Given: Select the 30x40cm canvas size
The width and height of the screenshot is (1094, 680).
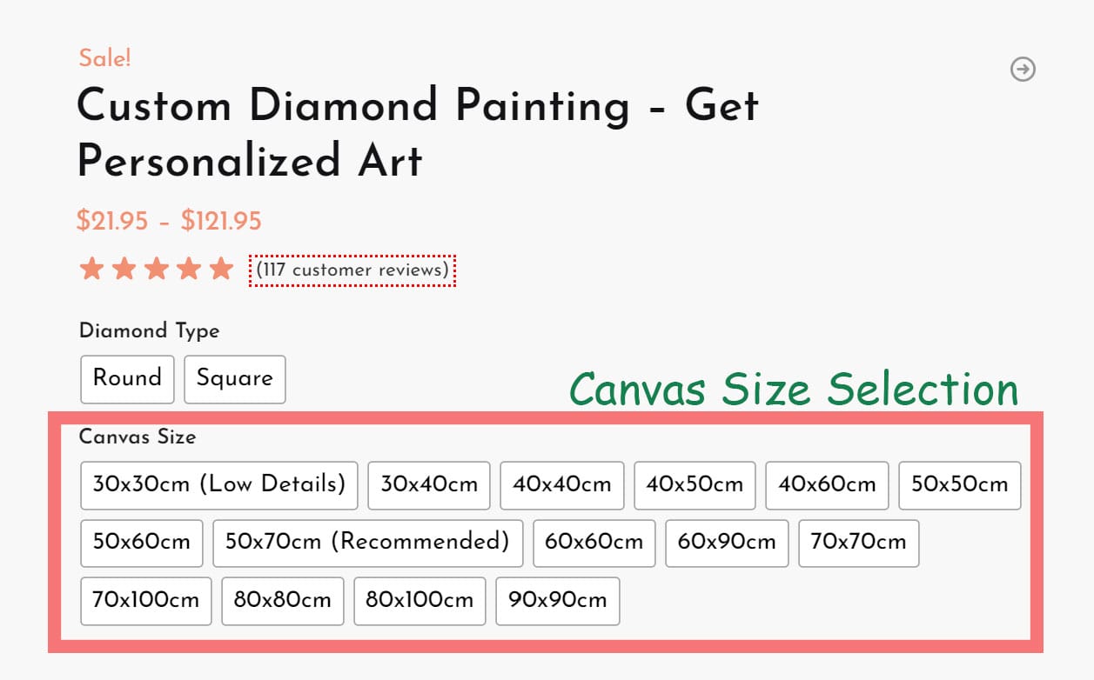Looking at the screenshot, I should coord(429,485).
